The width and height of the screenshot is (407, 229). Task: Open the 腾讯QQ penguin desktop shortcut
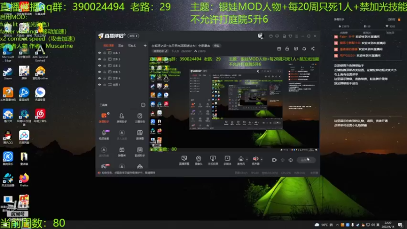coord(8,137)
